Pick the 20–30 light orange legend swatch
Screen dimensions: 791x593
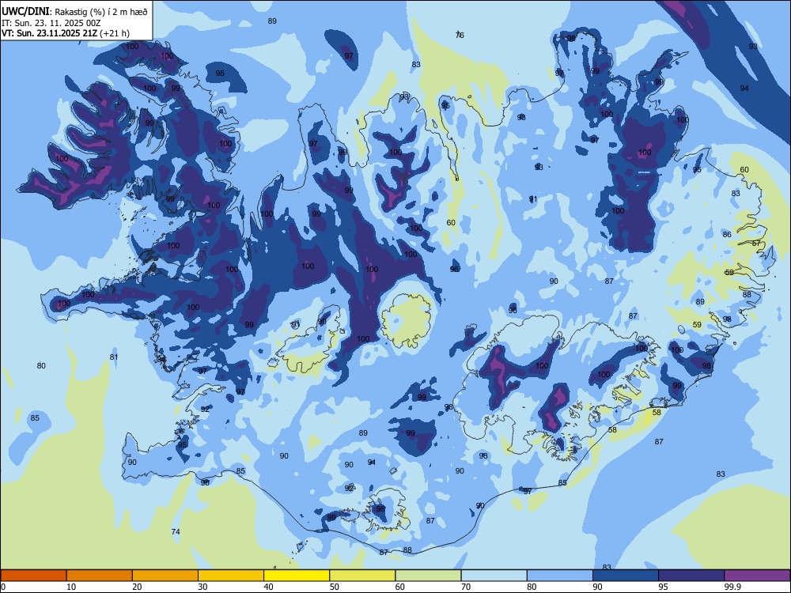tap(165, 576)
